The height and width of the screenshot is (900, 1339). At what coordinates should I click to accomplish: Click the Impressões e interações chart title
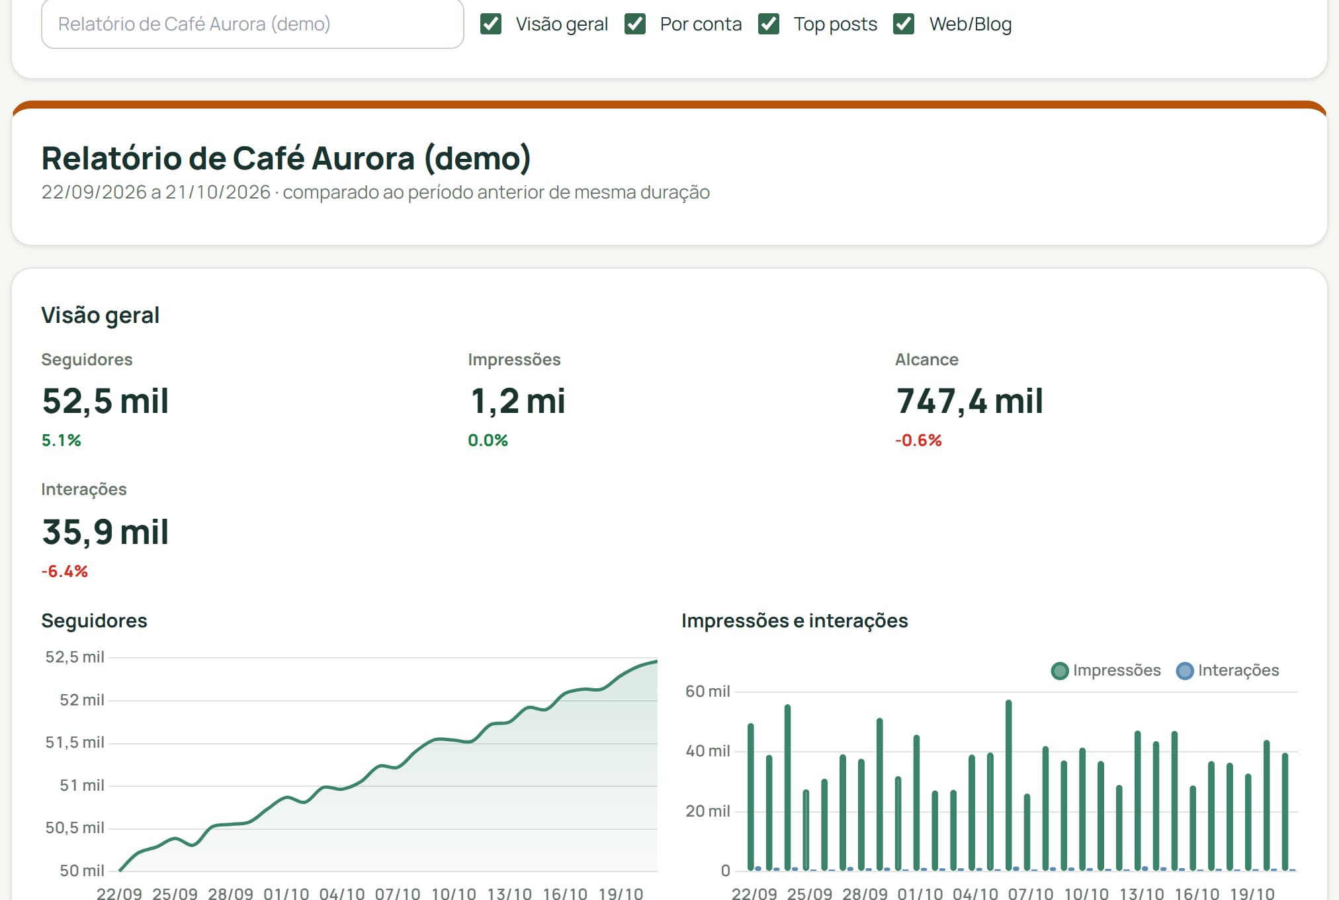pyautogui.click(x=795, y=621)
